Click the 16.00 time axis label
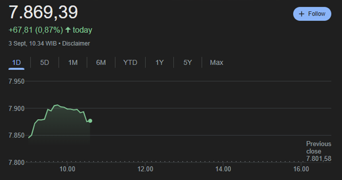This screenshot has width=342, height=180. tap(301, 169)
